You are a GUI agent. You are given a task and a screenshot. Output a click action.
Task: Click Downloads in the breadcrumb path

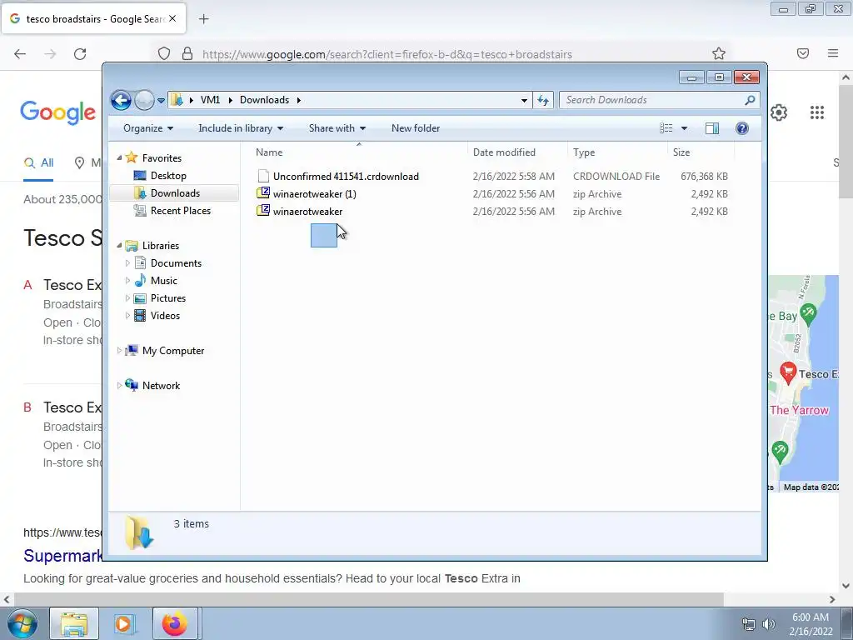coord(264,100)
